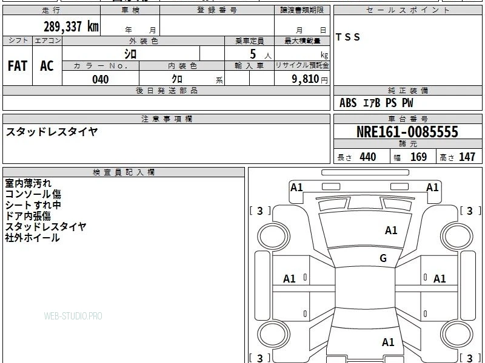Select the inspector note コンソール傷

coord(33,194)
